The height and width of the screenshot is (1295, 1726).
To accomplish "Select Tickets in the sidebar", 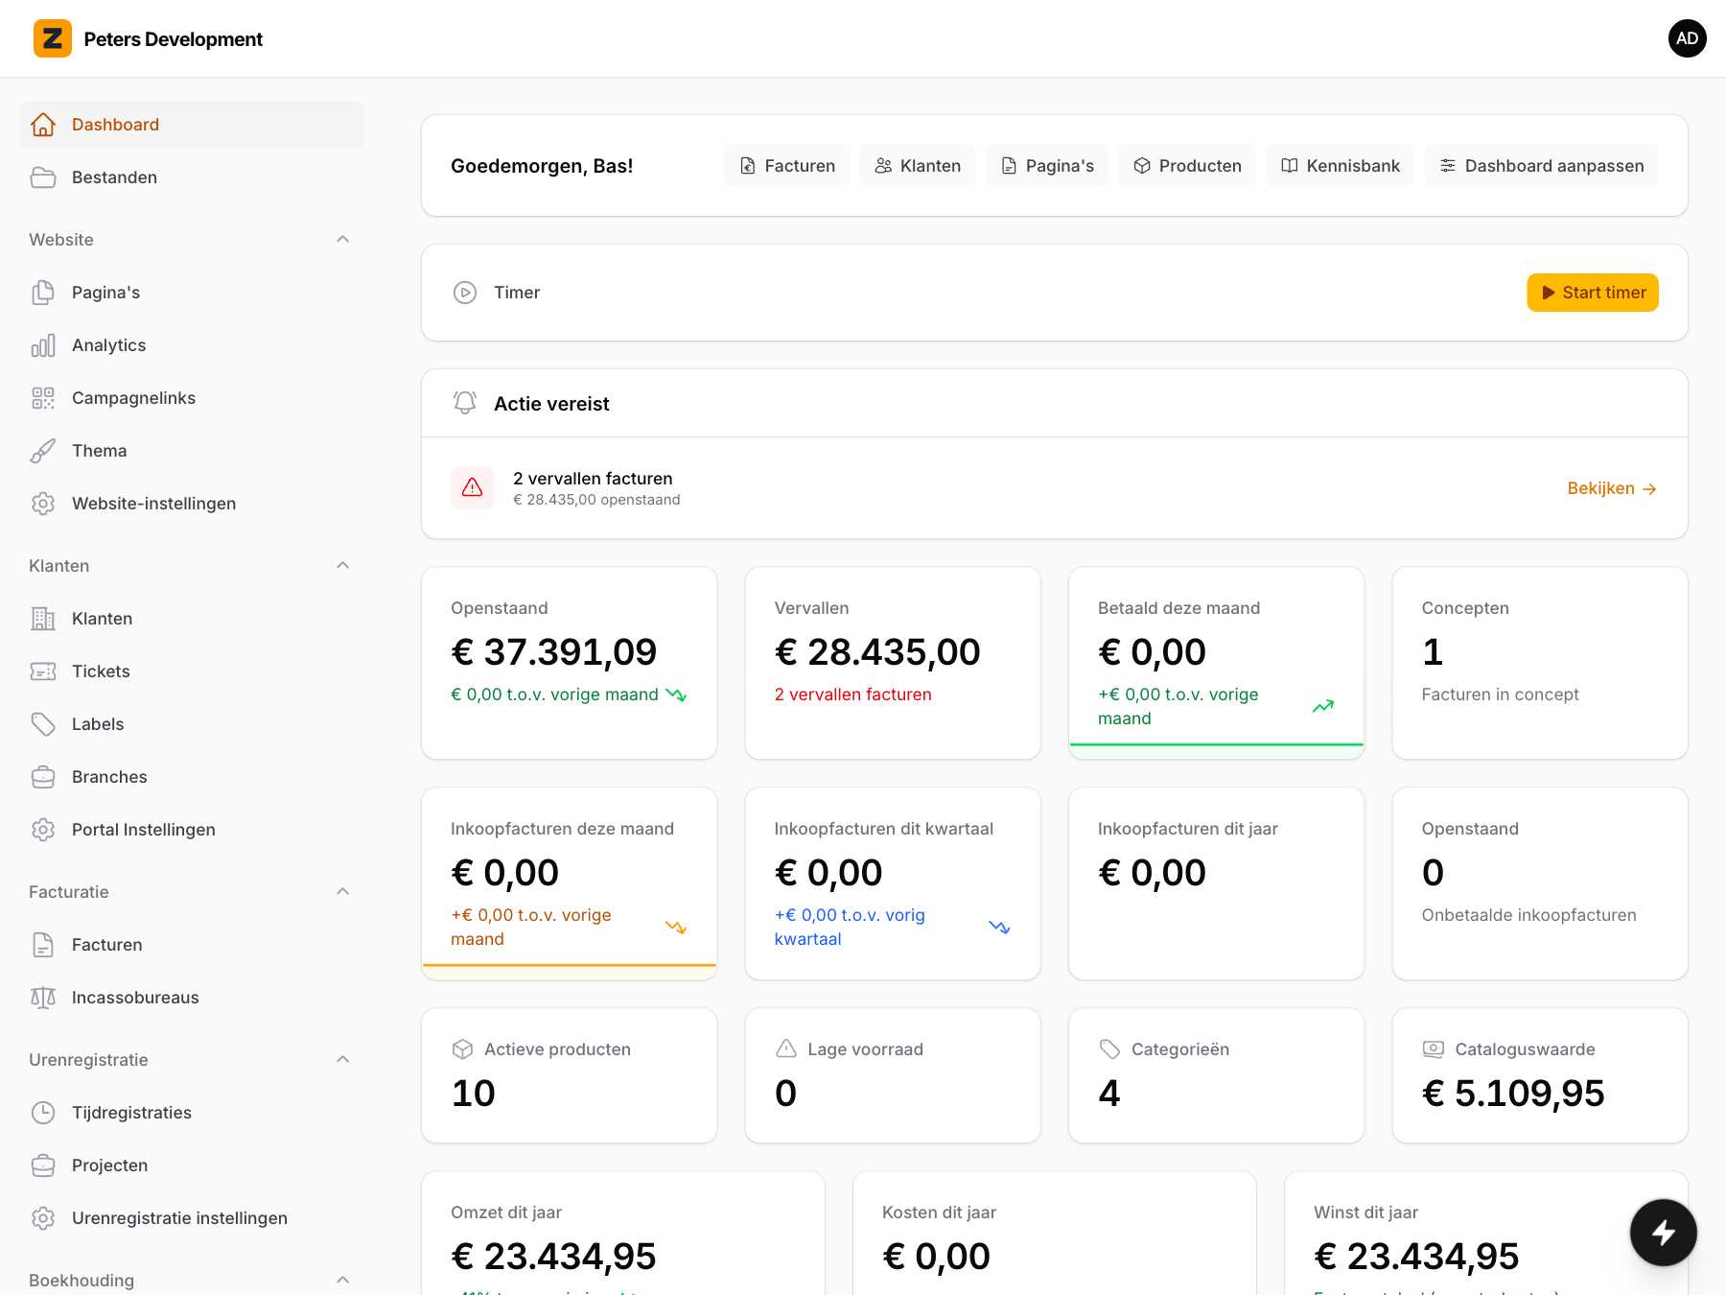I will [x=192, y=671].
